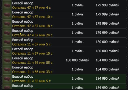
Task: Click the item icon of the lot with 47 ч 57 мин 4 с left
Action: 7,5
